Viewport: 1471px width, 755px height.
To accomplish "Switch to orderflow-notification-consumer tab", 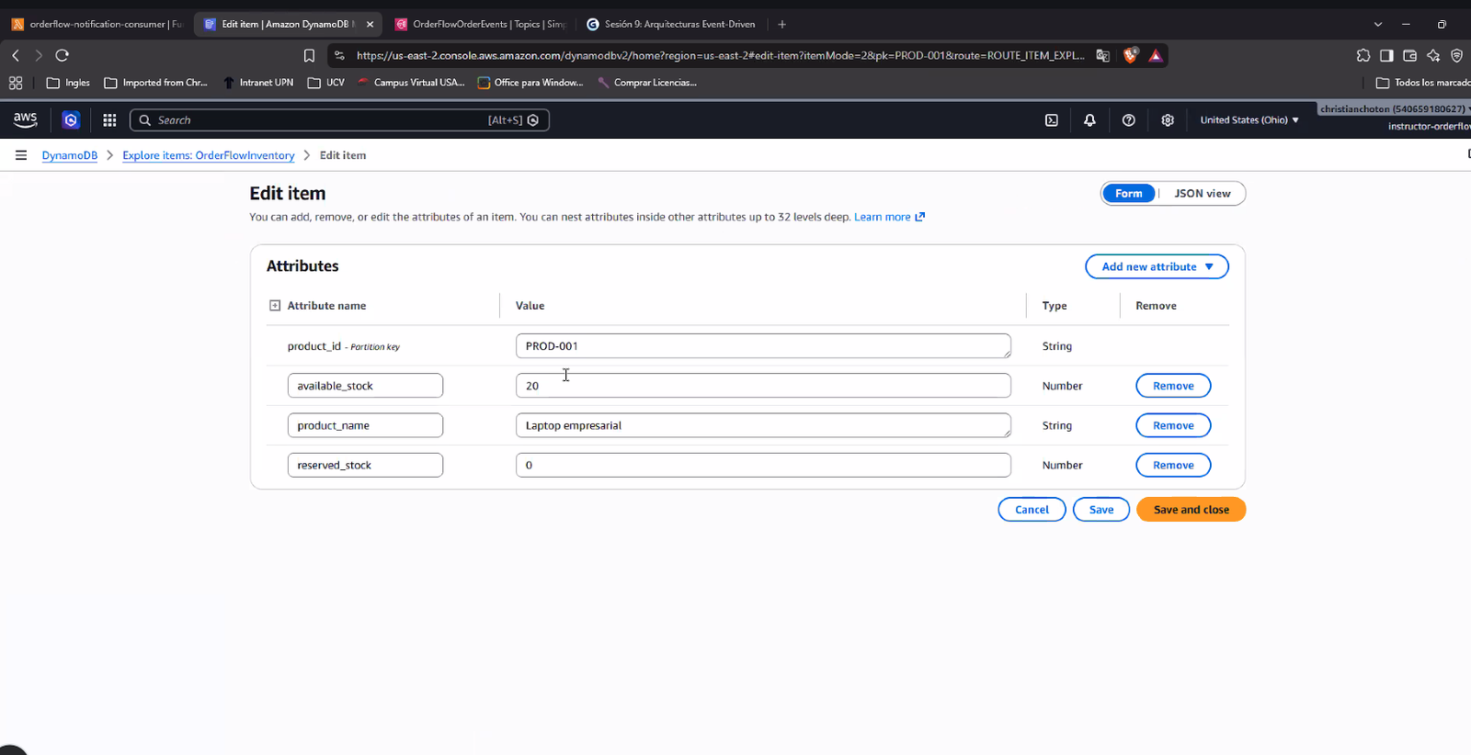I will pyautogui.click(x=97, y=24).
